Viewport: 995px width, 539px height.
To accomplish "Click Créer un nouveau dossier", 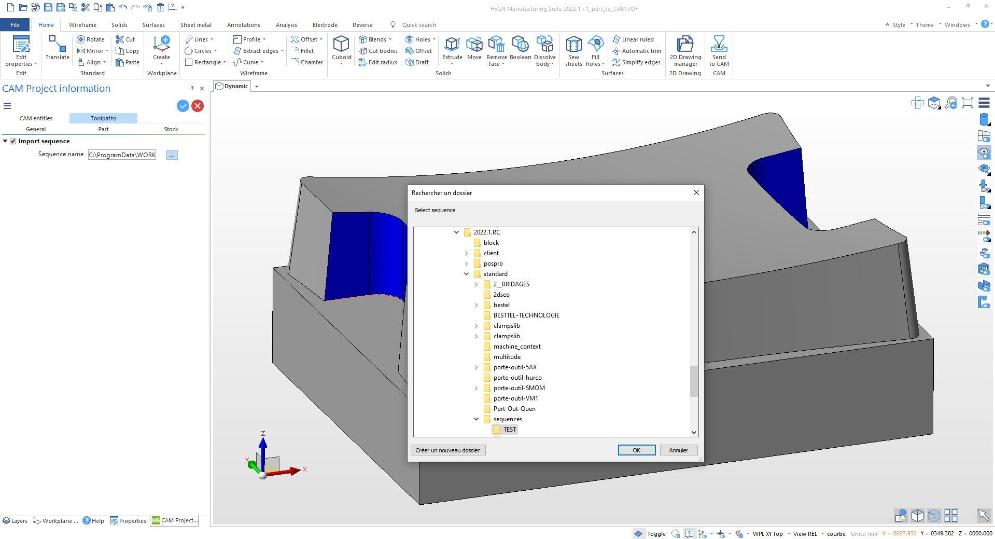I will [x=447, y=450].
